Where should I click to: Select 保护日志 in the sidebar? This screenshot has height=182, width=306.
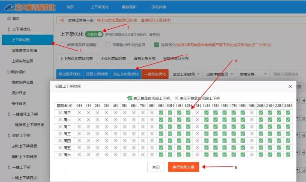(18, 93)
